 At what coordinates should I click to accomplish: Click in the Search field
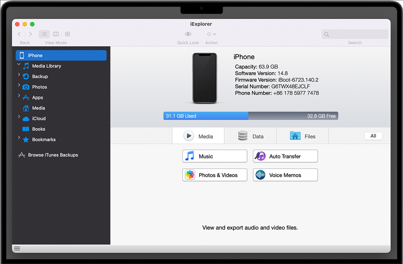point(355,34)
